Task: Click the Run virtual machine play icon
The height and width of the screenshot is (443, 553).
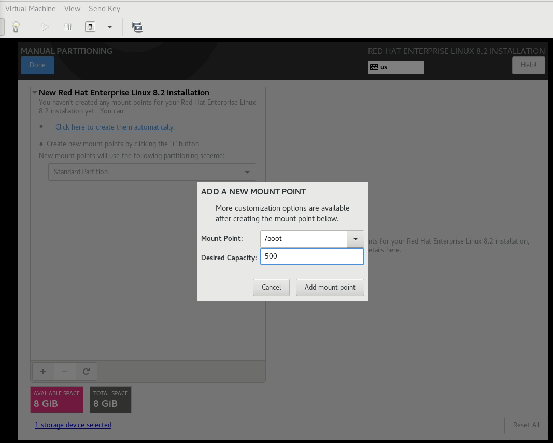Action: pyautogui.click(x=45, y=27)
